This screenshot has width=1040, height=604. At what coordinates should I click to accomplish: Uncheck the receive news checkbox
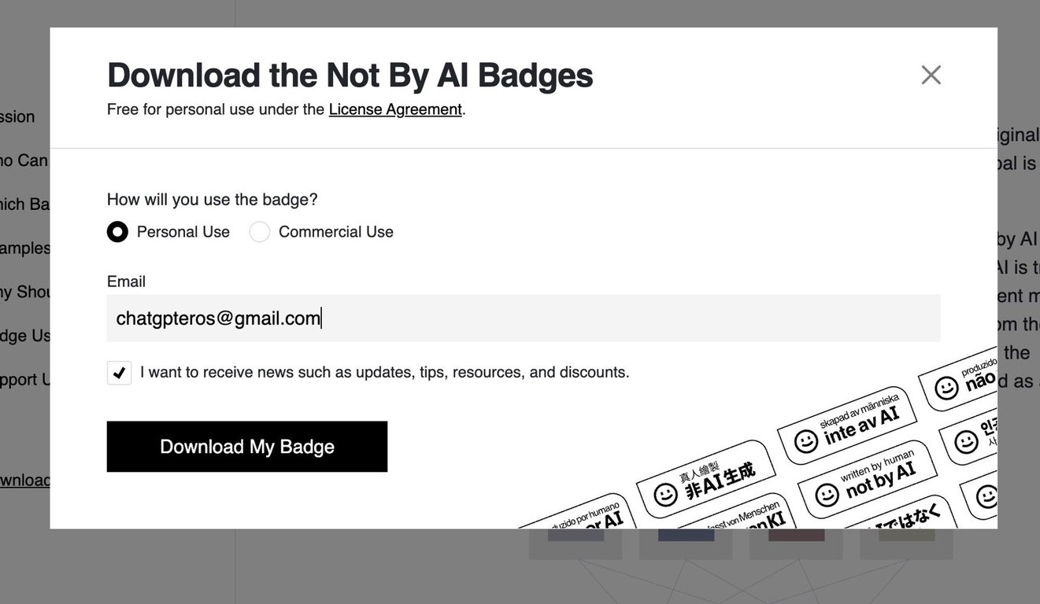point(119,372)
